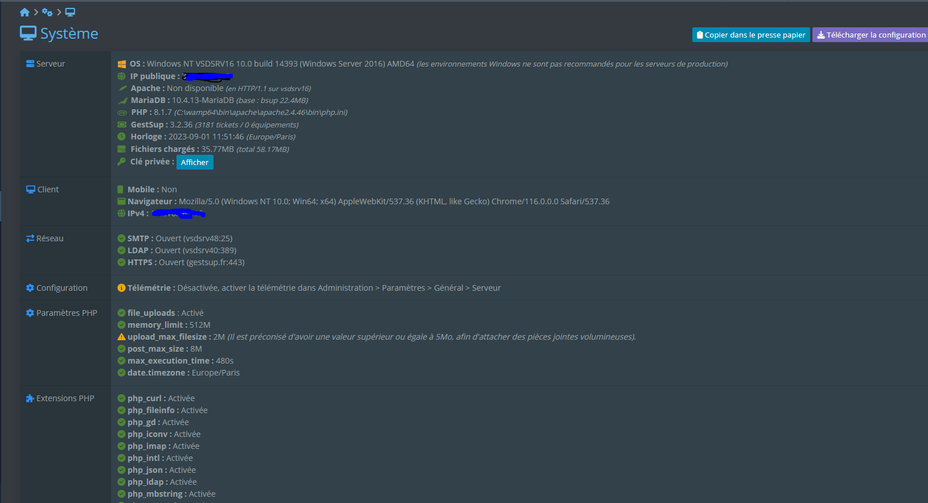The image size is (928, 503).
Task: Click the Windows logo beside OS
Action: tap(121, 64)
